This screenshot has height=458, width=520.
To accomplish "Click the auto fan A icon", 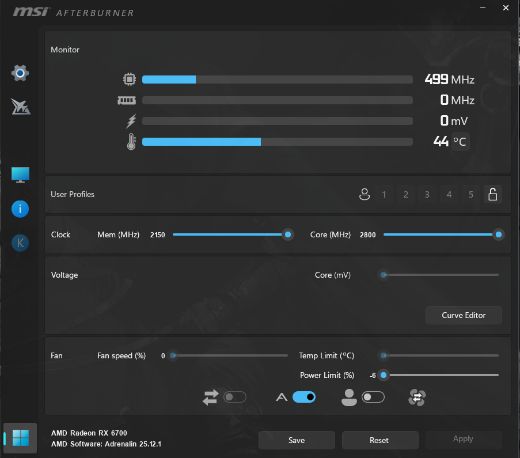I will click(x=282, y=397).
